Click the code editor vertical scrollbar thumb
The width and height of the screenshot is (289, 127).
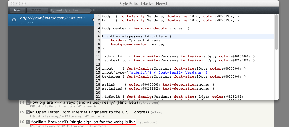[277, 32]
